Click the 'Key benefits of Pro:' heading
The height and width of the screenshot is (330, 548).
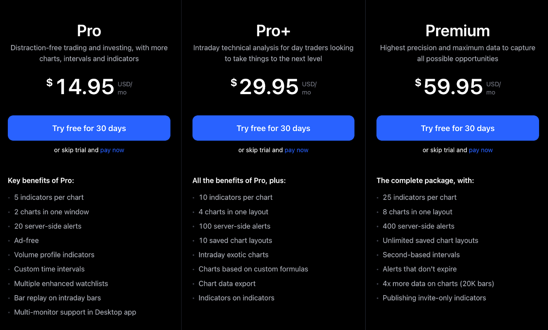(41, 180)
